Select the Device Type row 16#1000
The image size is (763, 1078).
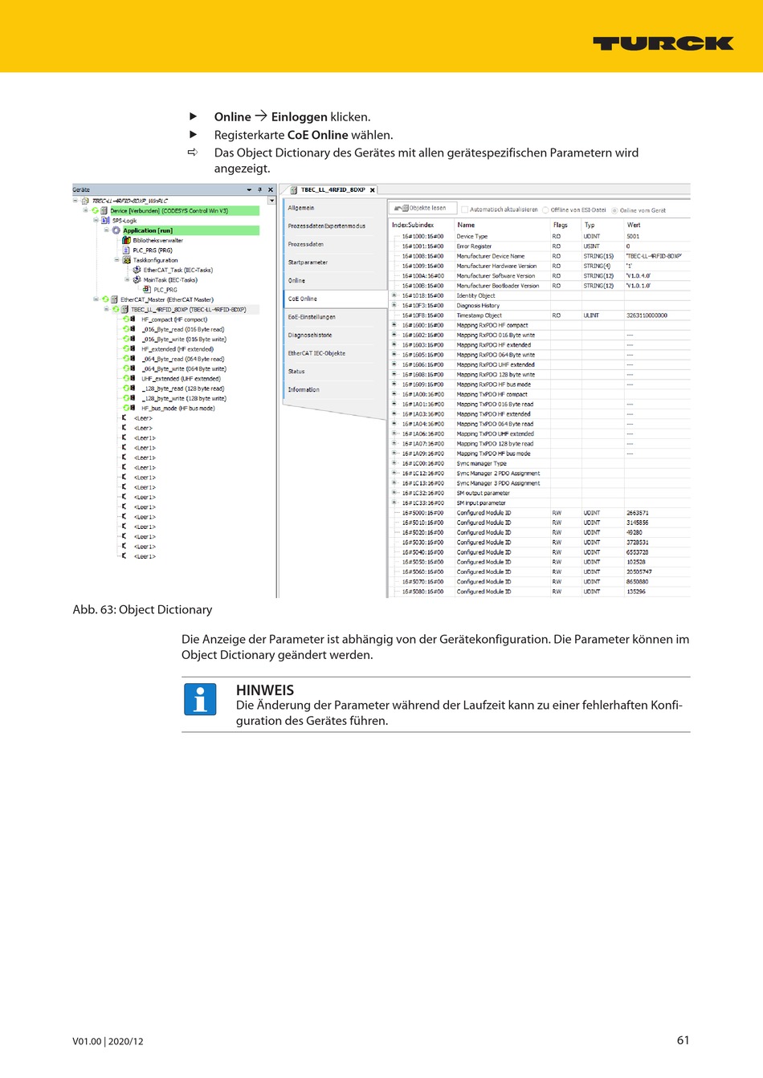(540, 237)
